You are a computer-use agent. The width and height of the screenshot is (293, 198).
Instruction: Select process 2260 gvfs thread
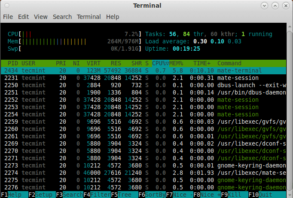143,129
